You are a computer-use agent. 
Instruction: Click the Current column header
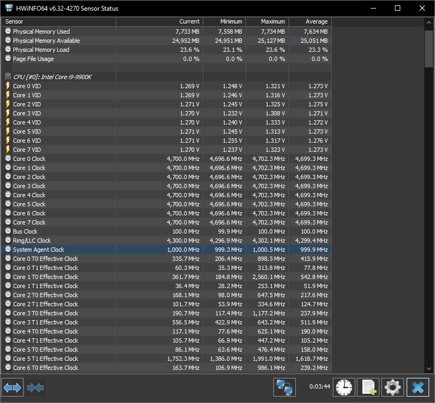pos(159,21)
